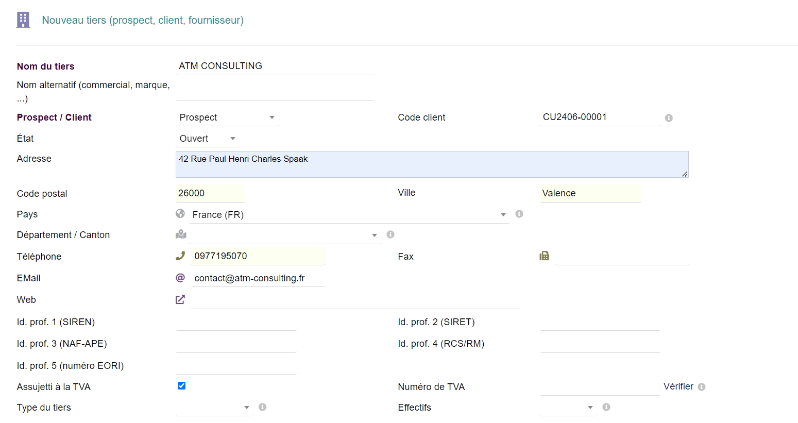Click the info icon beside Type du tiers

[262, 407]
